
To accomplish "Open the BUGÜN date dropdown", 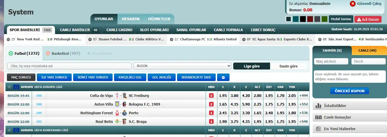I will pyautogui.click(x=182, y=66).
